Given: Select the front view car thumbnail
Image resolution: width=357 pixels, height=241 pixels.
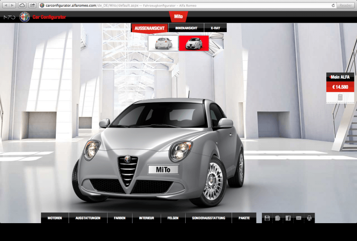Looking at the screenshot, I should click(x=194, y=43).
